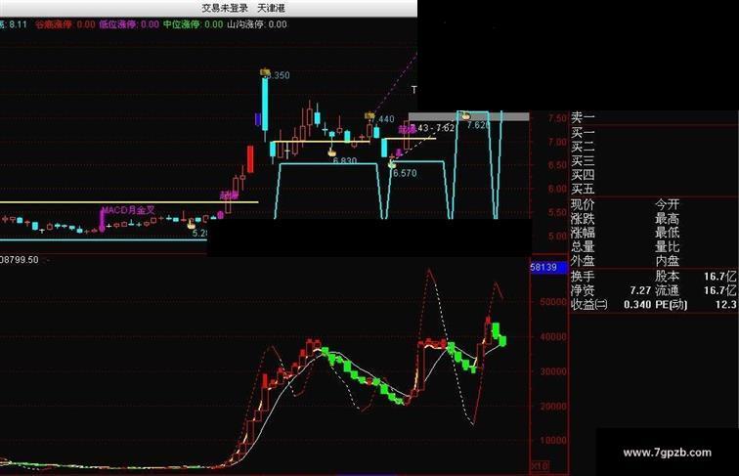Click the 流通 16.7亿 value
This screenshot has width=739, height=476.
click(x=719, y=290)
